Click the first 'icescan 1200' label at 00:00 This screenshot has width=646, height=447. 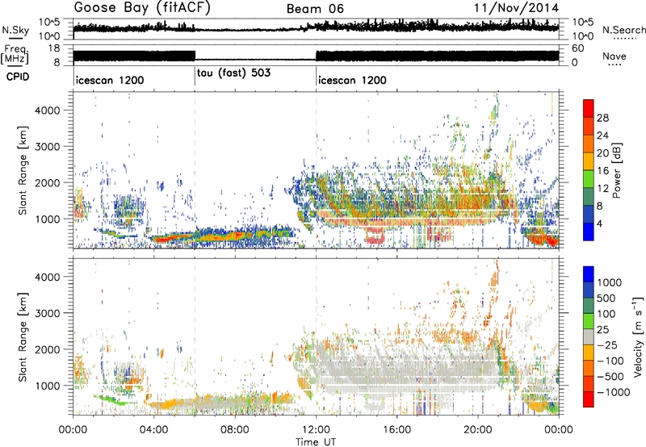[x=110, y=80]
